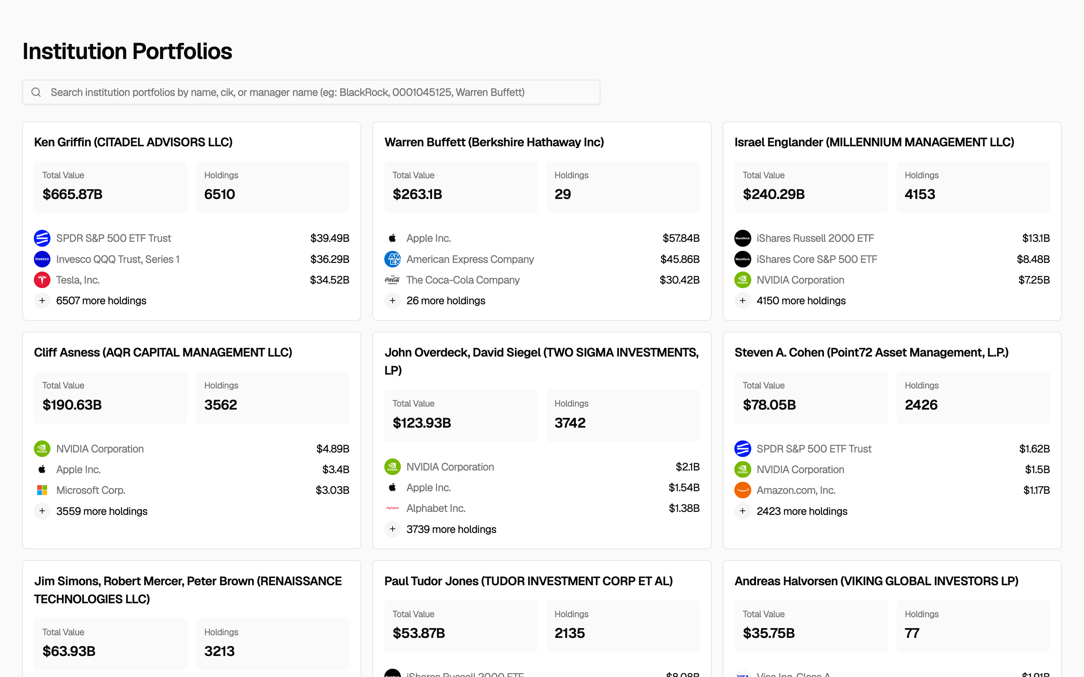
Task: Click the NVIDIA logo in AQR Capital card
Action: pos(42,449)
